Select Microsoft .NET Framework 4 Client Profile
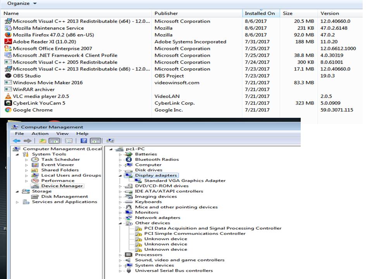372x279 pixels. [181, 55]
